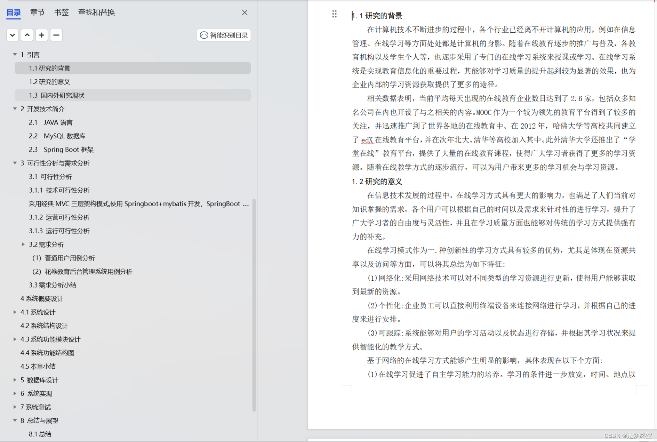Screen dimensions: 657x442
Task: Select the 采用经典 MVC 三层架构模式 entry
Action: pyautogui.click(x=139, y=204)
